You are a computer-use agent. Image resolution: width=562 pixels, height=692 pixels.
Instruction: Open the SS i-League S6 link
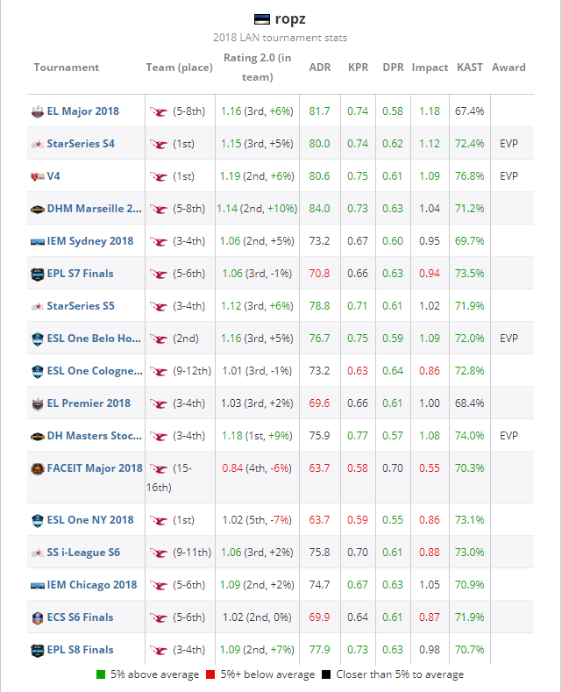pyautogui.click(x=83, y=552)
